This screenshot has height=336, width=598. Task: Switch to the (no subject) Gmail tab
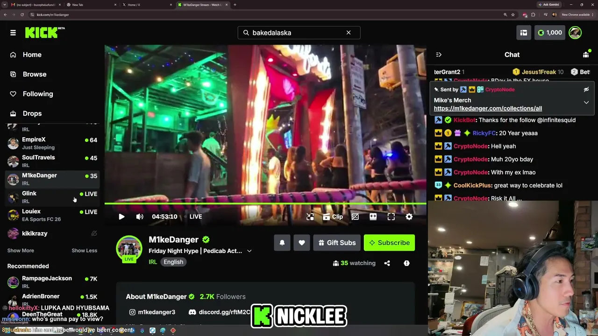pos(36,5)
